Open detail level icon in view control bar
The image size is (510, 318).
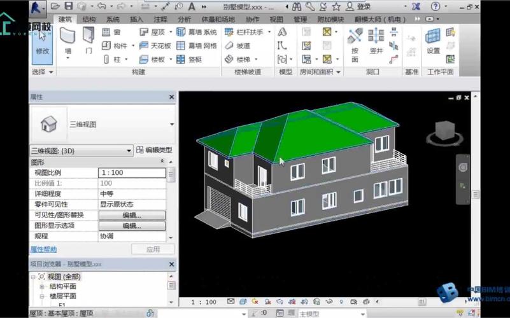[x=230, y=301]
